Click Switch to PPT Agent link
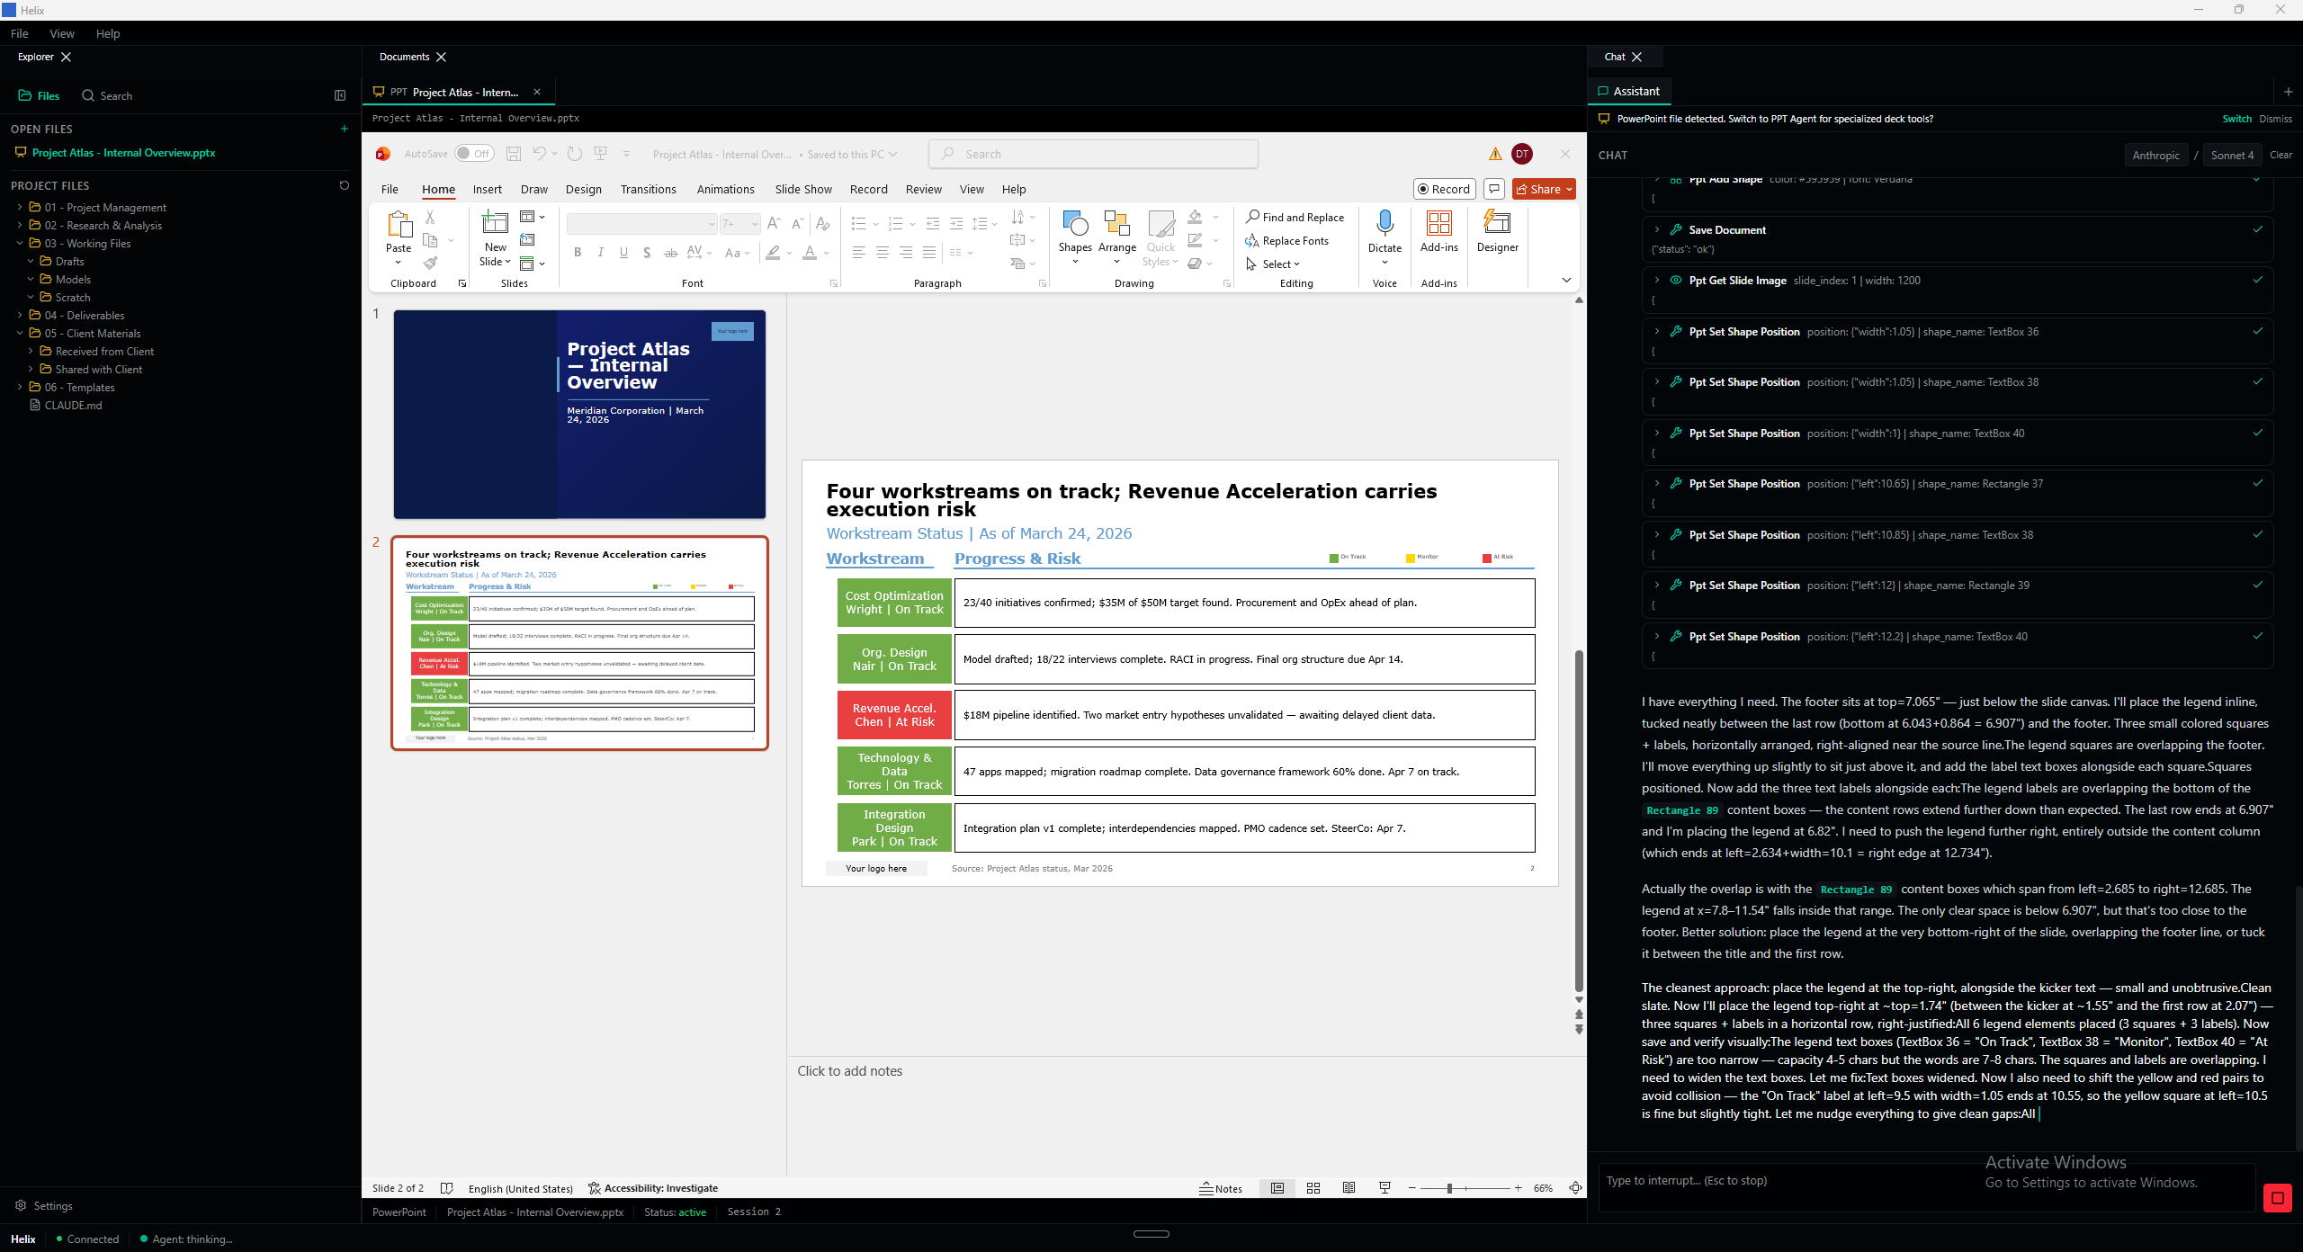The image size is (2303, 1252). pyautogui.click(x=2236, y=119)
